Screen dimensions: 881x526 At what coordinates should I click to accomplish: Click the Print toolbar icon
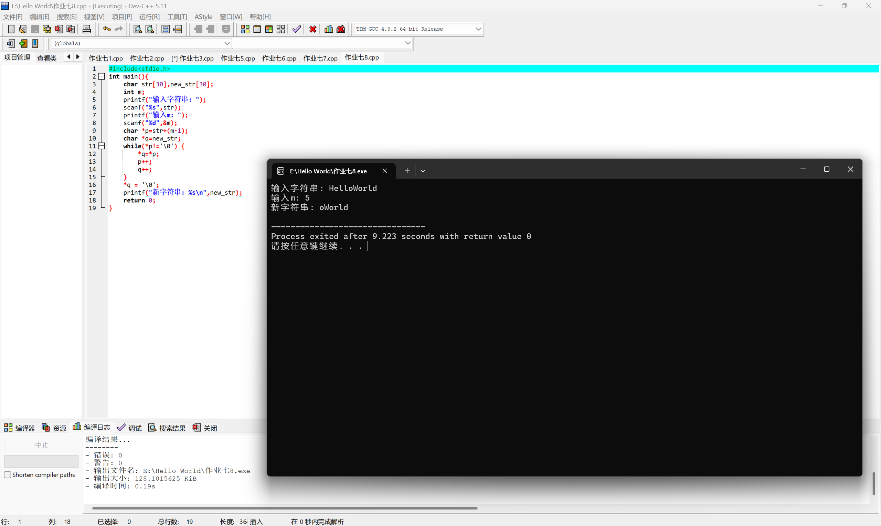tap(86, 29)
